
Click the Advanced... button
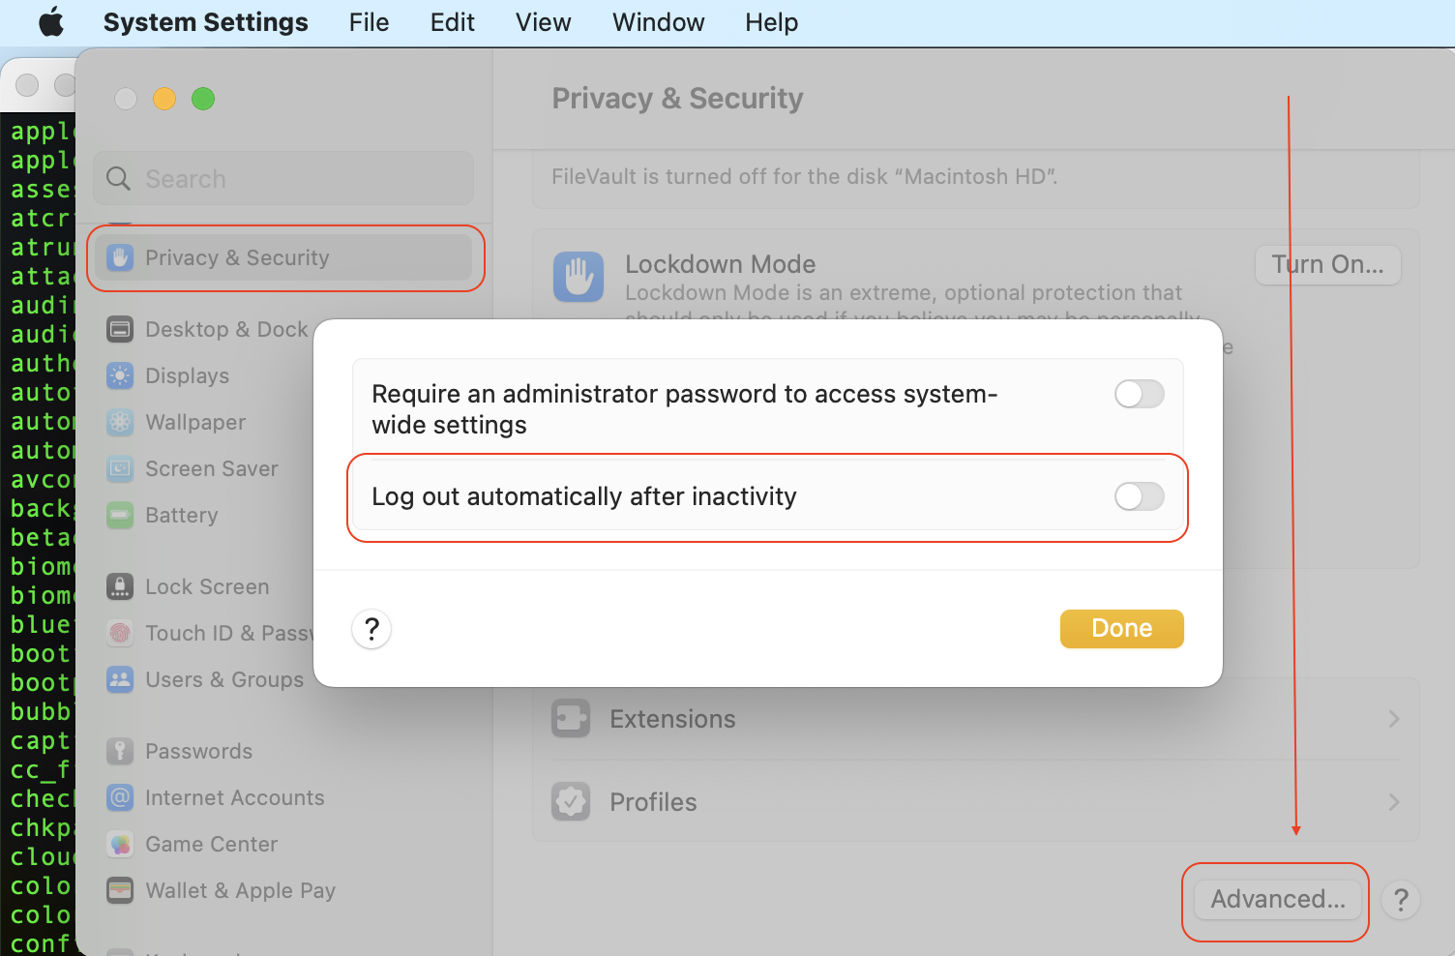point(1278,900)
